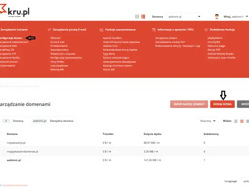Switch to the red list menu layout
This screenshot has width=249, height=187.
click(143, 17)
